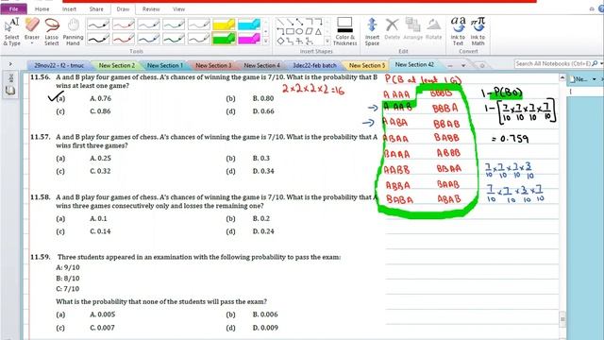Create a new section tab
This screenshot has height=340, width=604.
point(481,66)
